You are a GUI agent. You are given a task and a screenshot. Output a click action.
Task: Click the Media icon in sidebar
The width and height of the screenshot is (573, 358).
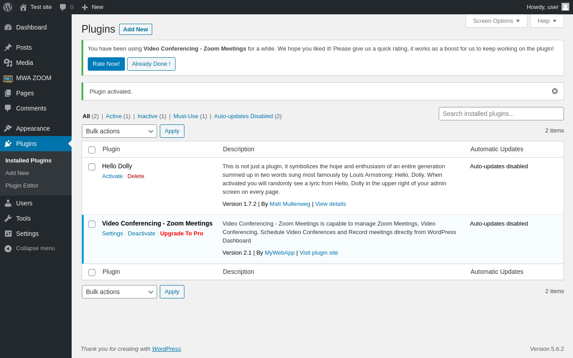[8, 63]
